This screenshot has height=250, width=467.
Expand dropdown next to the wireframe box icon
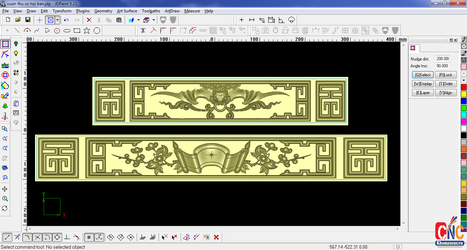153,20
